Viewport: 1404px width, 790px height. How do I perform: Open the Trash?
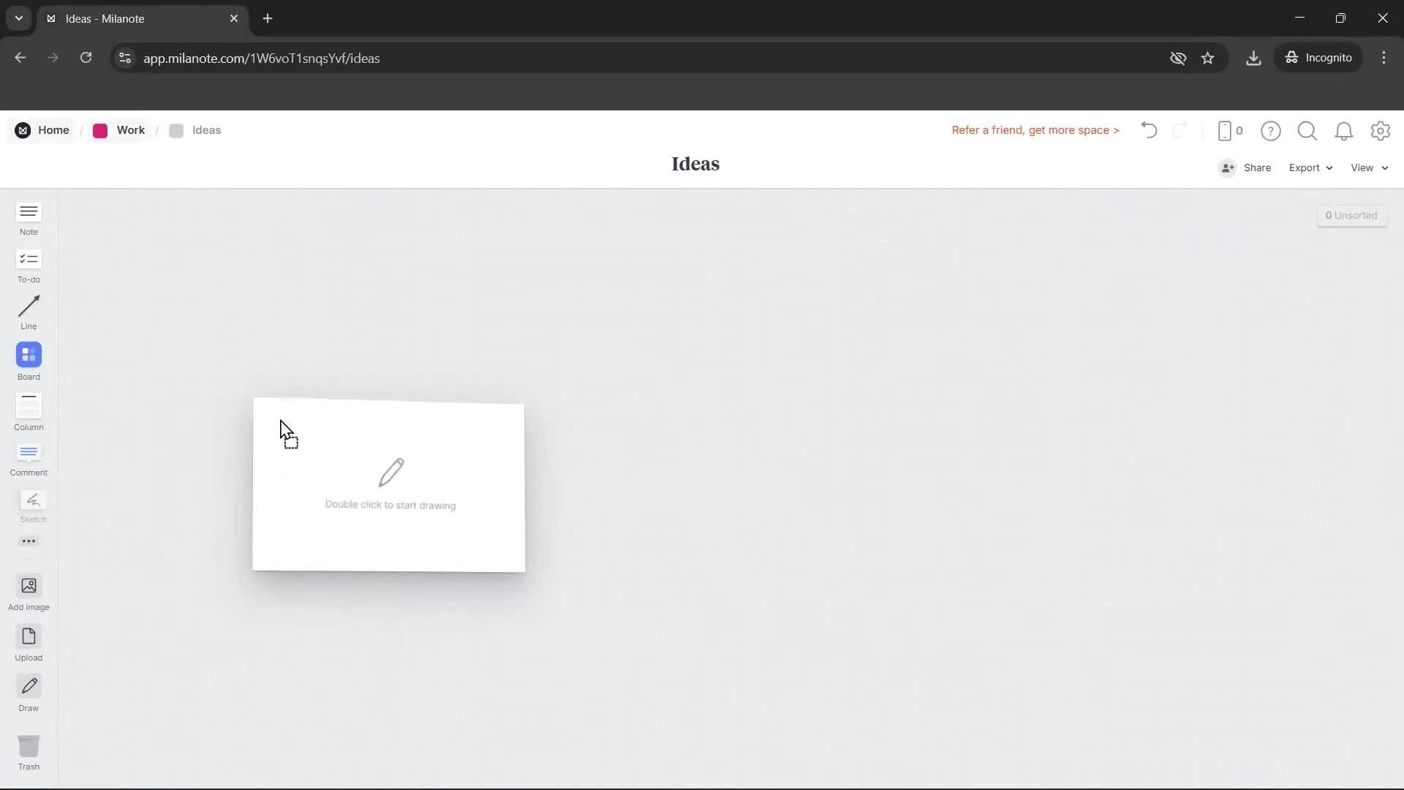pos(29,750)
